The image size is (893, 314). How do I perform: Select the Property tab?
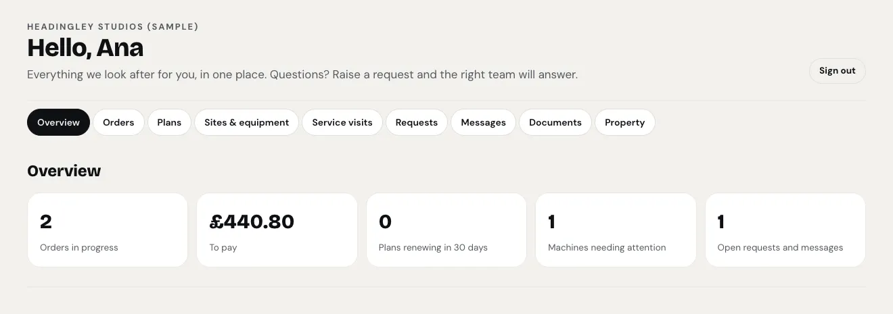624,122
